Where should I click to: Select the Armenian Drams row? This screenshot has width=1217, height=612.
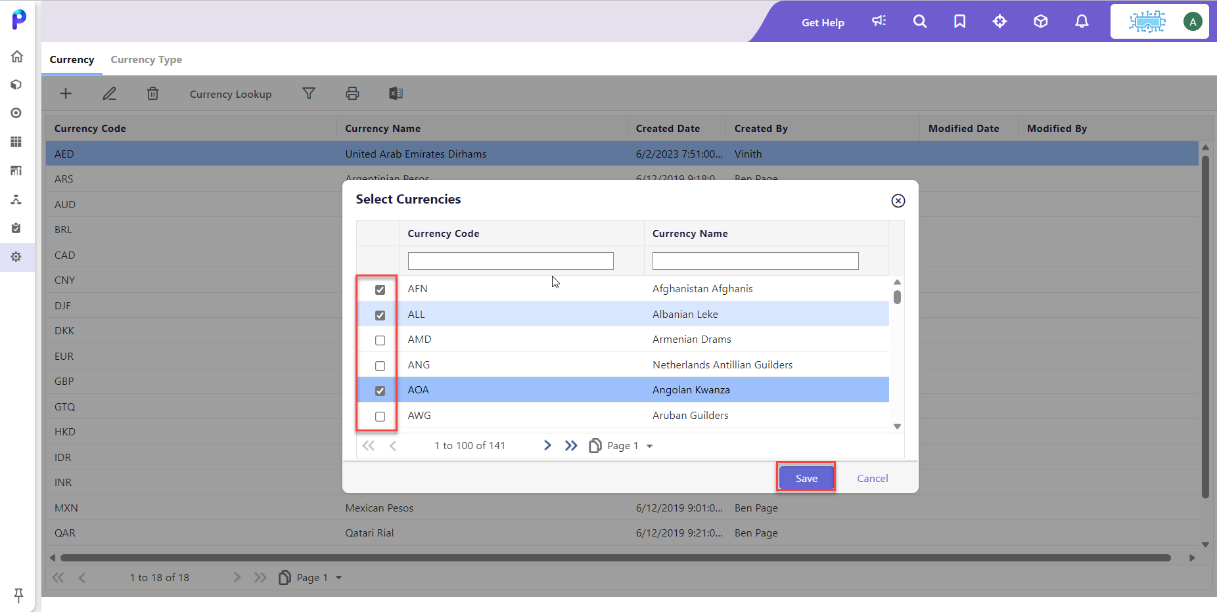point(623,339)
